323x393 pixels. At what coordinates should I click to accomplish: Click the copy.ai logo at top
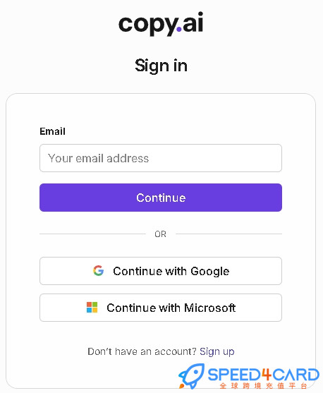point(161,24)
